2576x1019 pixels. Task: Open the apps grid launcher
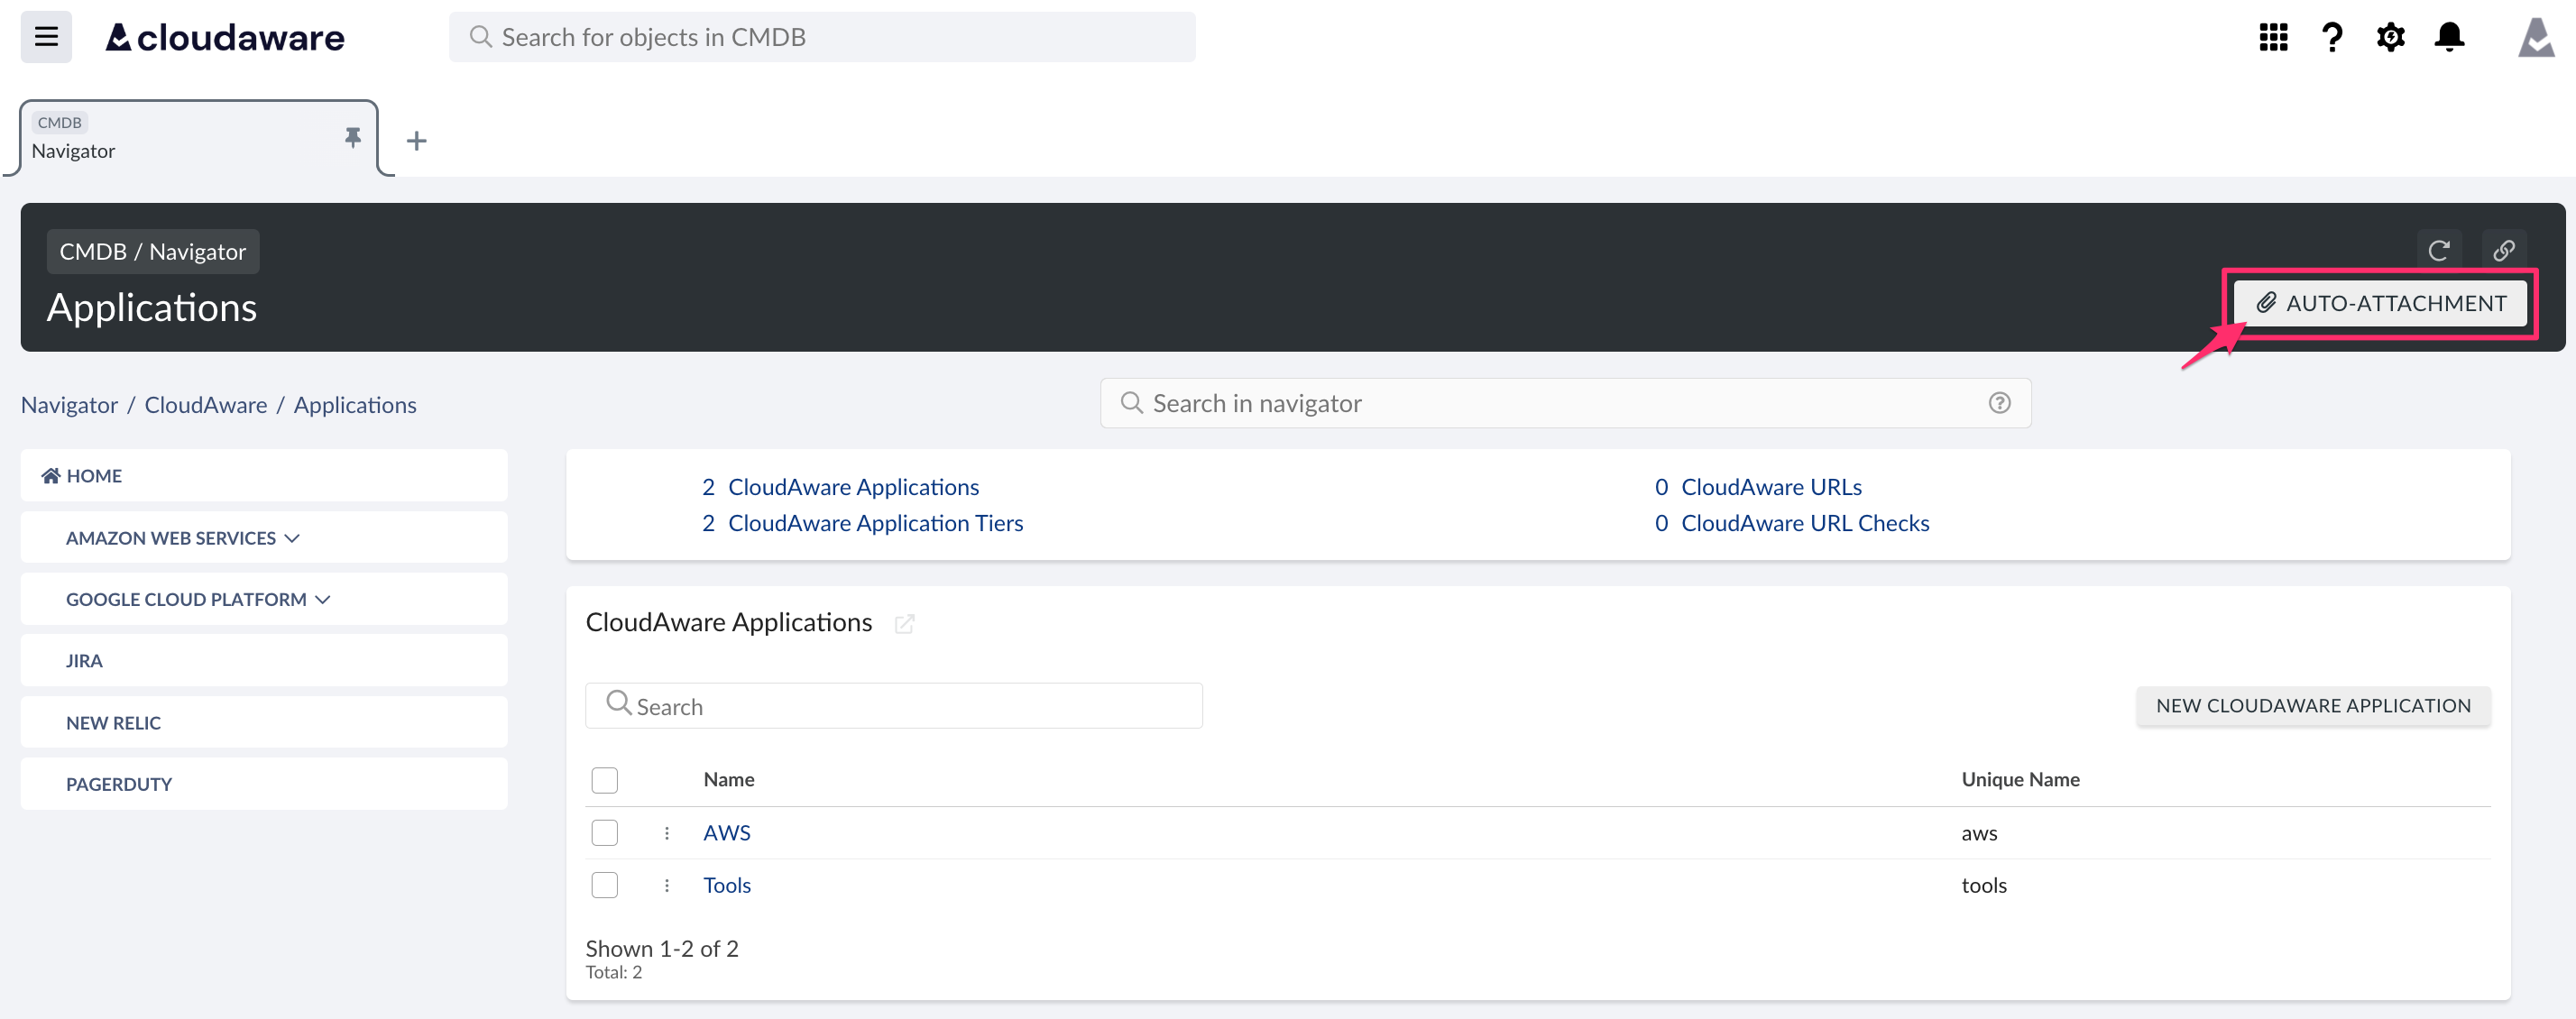point(2273,37)
